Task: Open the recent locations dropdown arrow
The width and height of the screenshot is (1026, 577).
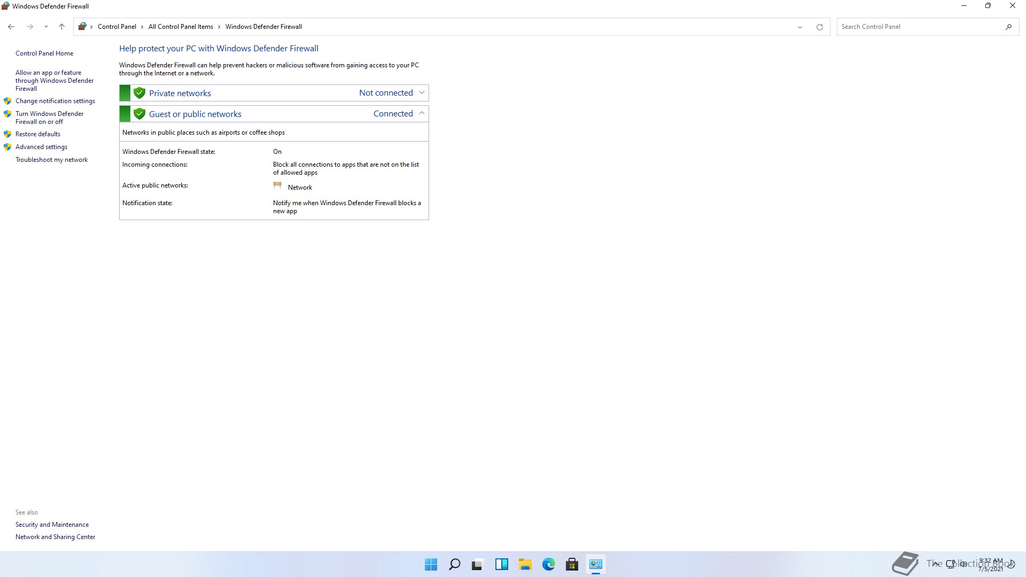Action: [46, 27]
